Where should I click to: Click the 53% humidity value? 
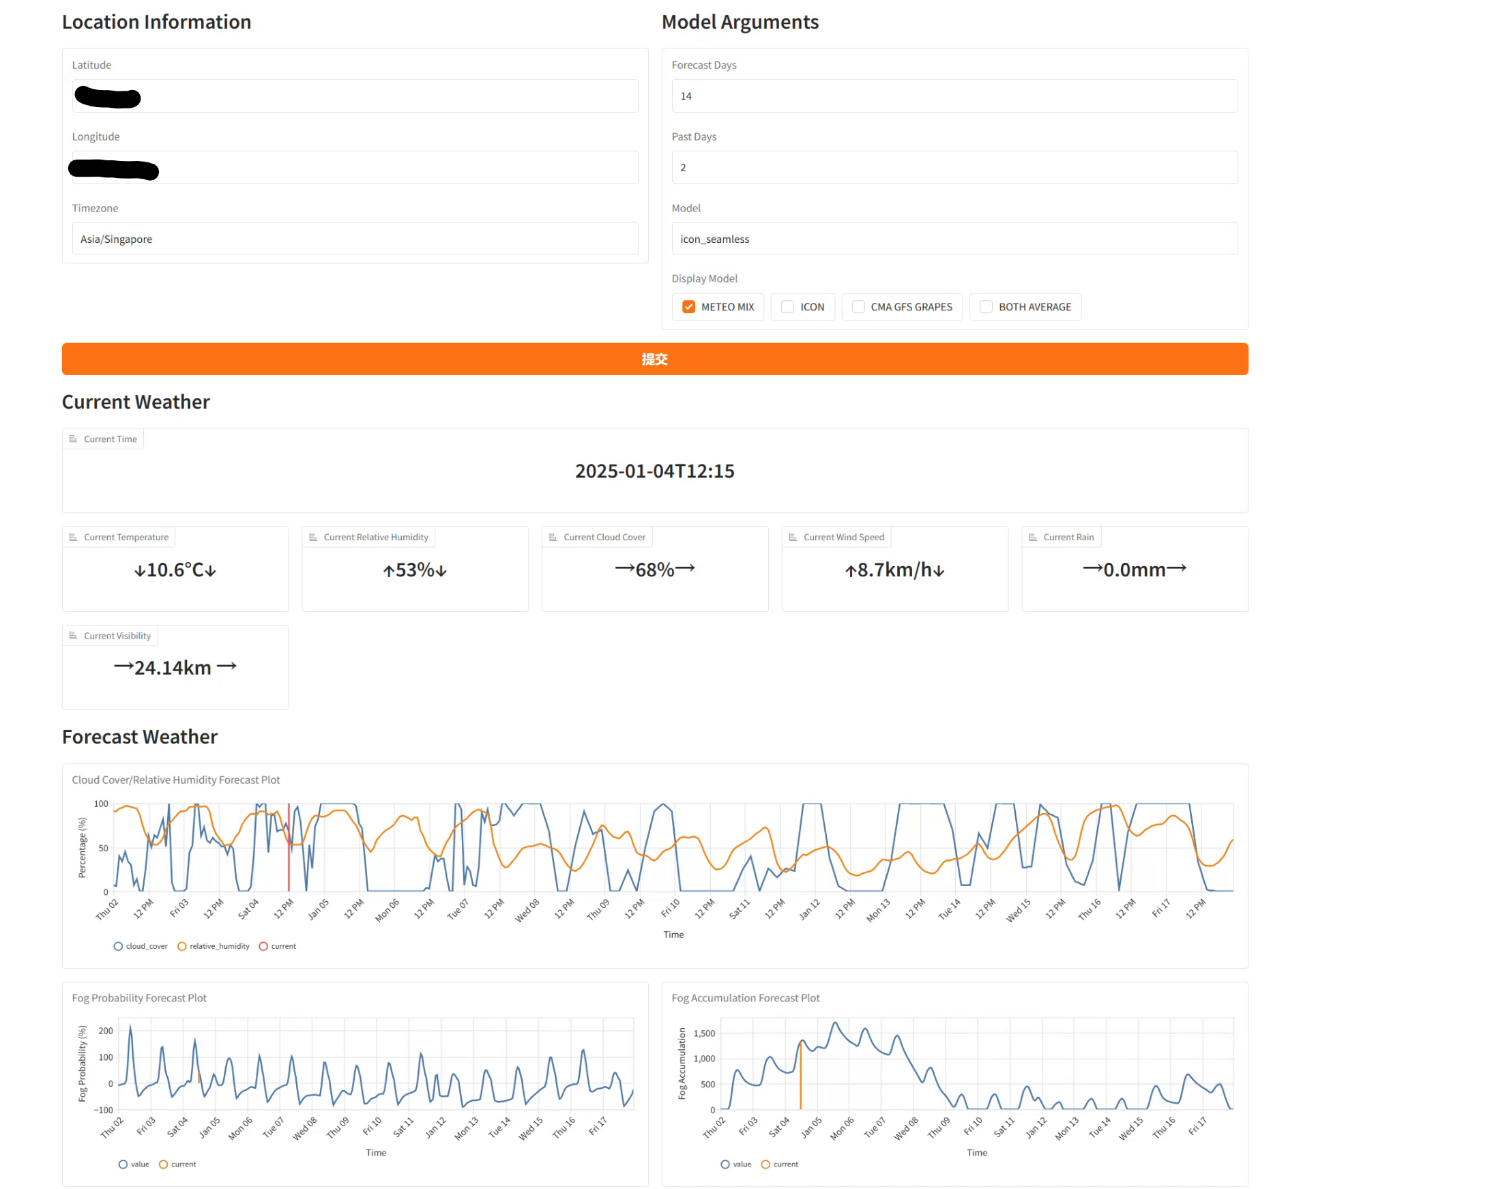click(415, 570)
